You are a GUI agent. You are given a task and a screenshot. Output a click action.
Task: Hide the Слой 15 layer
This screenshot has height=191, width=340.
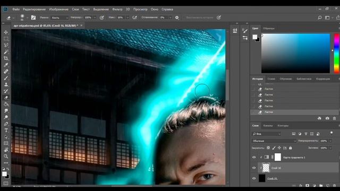(x=254, y=178)
